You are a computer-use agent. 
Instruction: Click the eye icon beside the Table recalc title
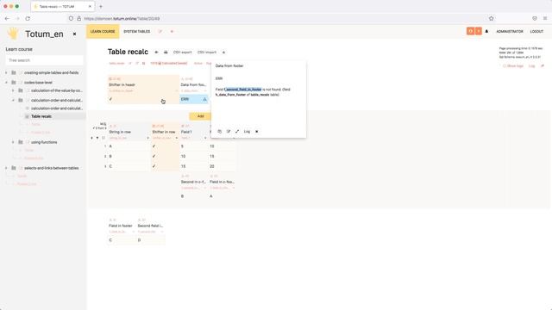point(156,53)
